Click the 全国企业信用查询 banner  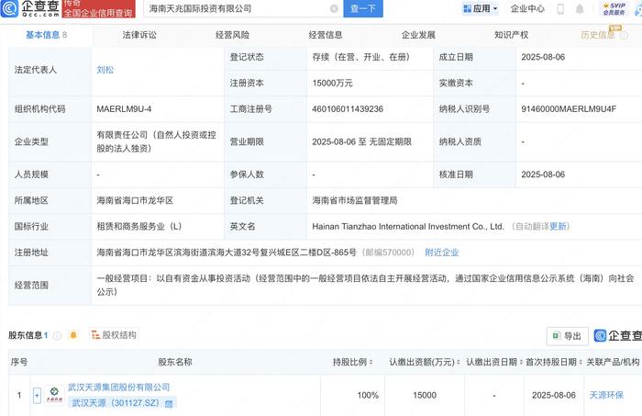[x=99, y=8]
